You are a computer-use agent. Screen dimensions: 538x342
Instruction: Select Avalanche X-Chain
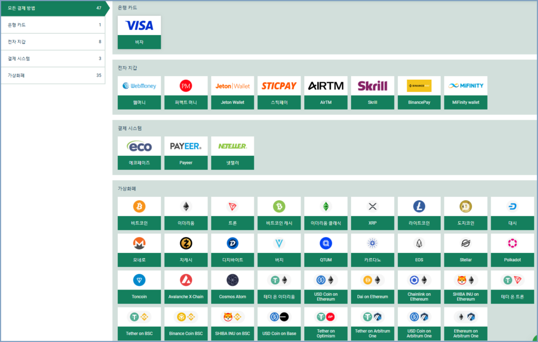[185, 287]
